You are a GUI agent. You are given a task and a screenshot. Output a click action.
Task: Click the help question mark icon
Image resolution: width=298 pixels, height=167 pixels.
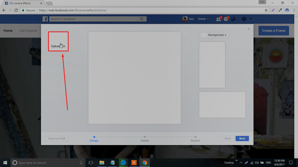point(244,19)
